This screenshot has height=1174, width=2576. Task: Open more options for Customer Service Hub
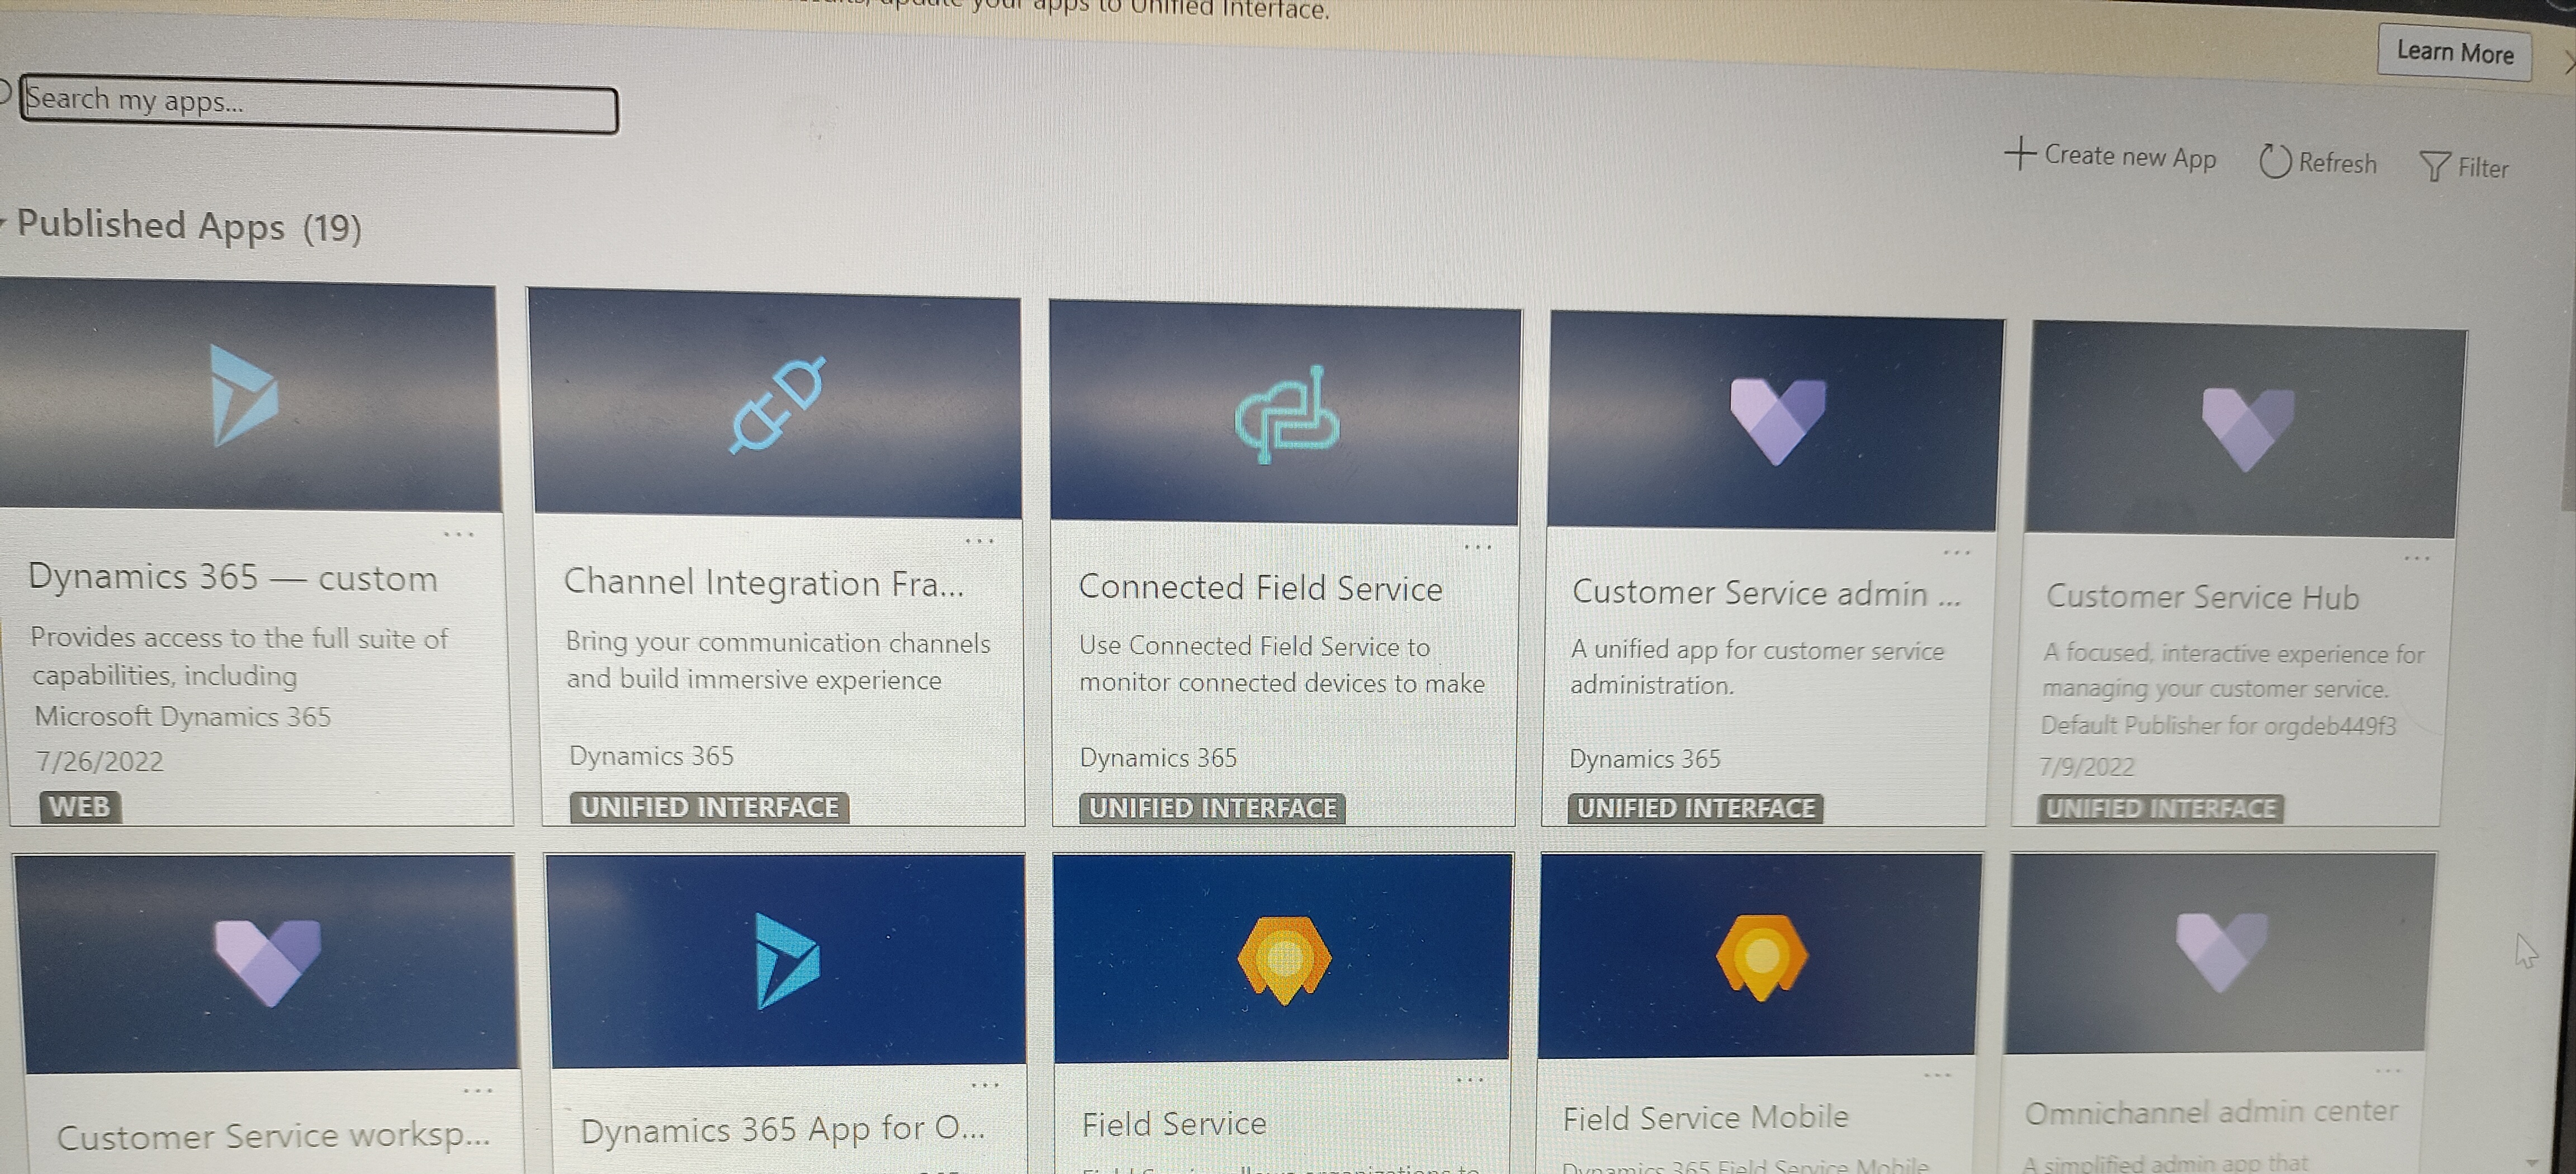pos(2417,558)
